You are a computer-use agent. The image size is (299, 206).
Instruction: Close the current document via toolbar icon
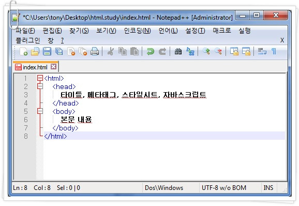[71, 52]
